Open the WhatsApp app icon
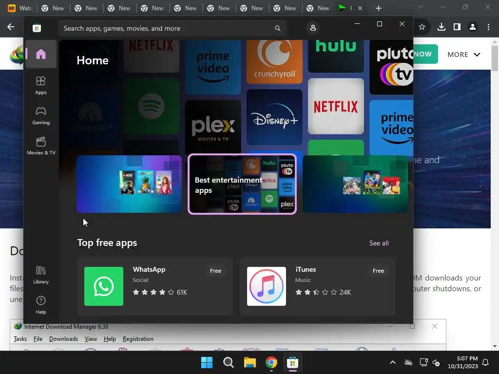 tap(104, 286)
